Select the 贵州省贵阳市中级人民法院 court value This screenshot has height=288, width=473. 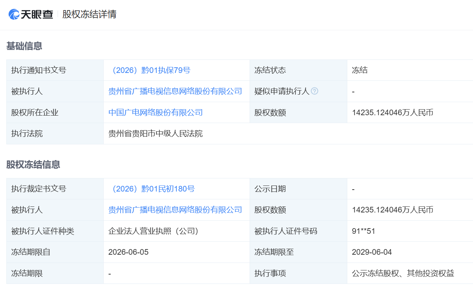[156, 134]
